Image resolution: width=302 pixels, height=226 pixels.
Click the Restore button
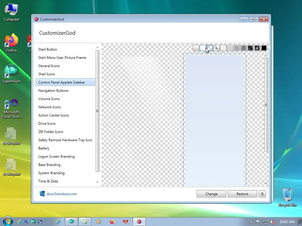[x=242, y=194]
